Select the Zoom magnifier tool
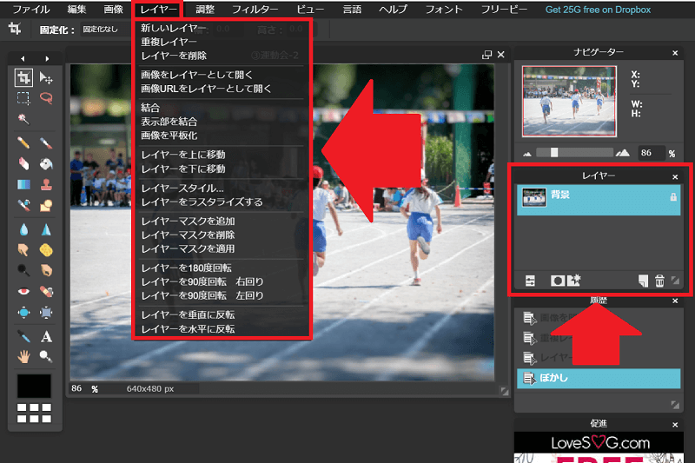 [x=46, y=357]
